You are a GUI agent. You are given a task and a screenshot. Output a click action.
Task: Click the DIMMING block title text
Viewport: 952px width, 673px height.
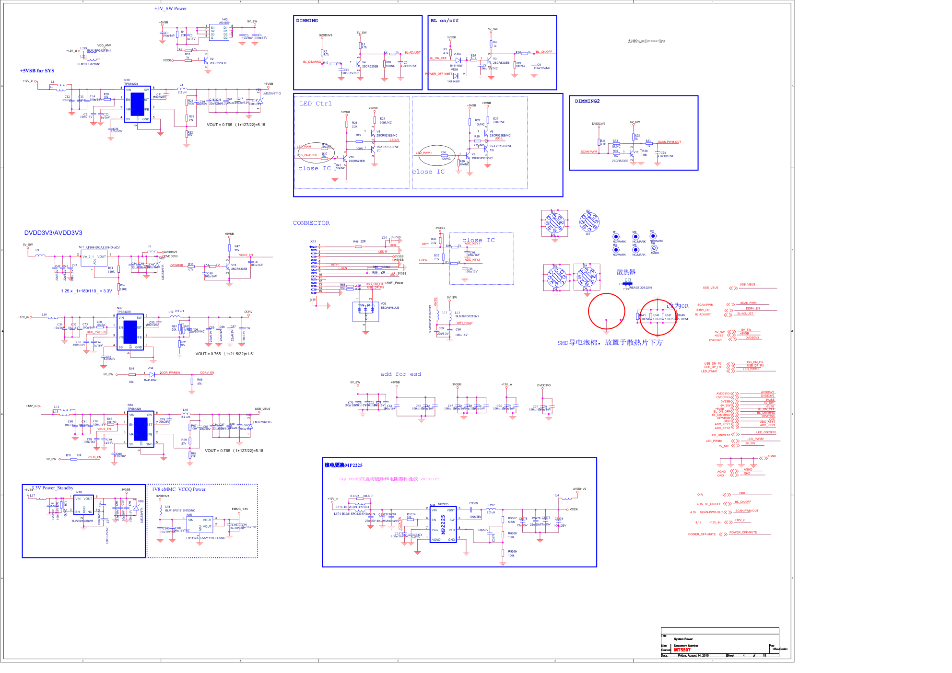307,21
